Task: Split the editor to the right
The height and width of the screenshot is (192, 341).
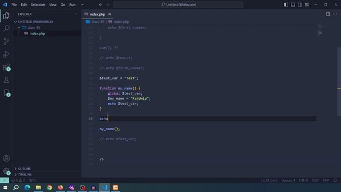Action: coord(328,14)
